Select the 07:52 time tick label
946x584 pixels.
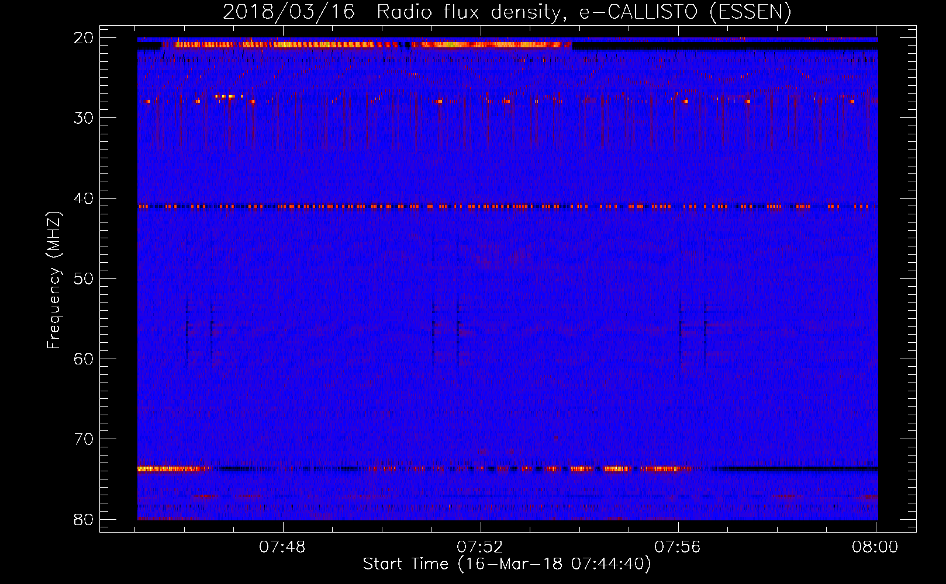[x=480, y=547]
